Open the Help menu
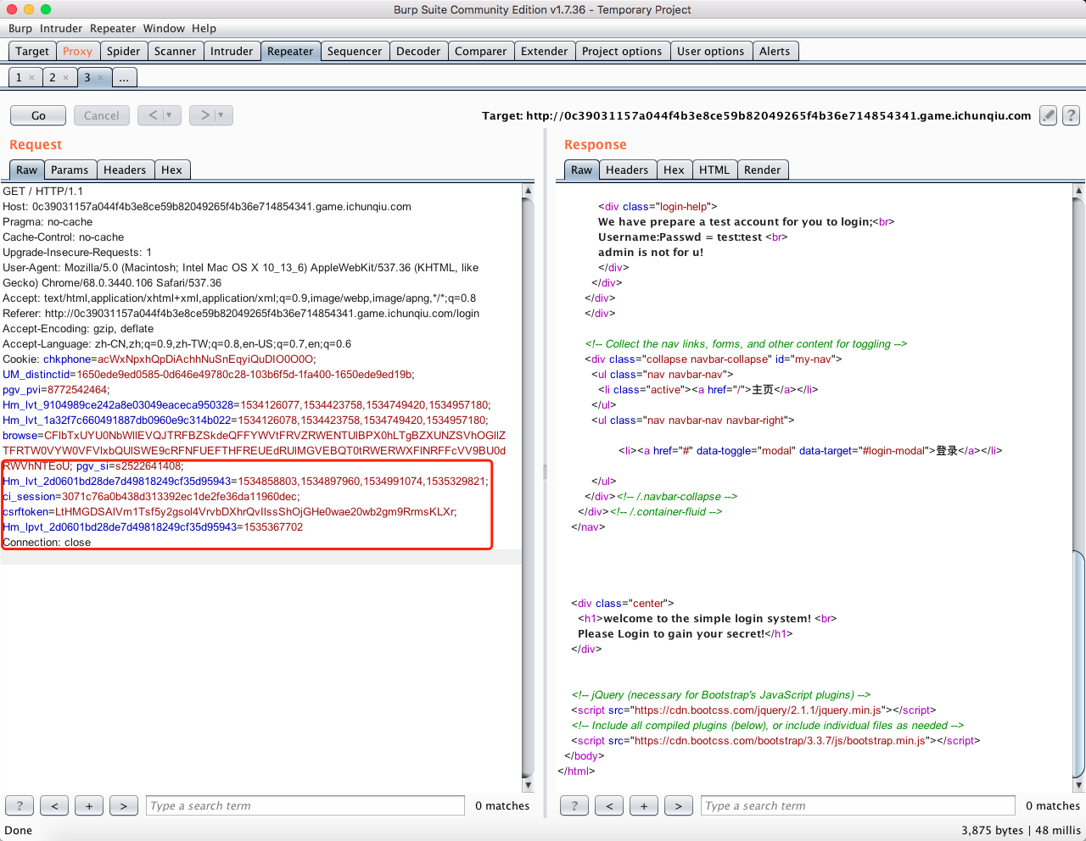 (x=204, y=28)
